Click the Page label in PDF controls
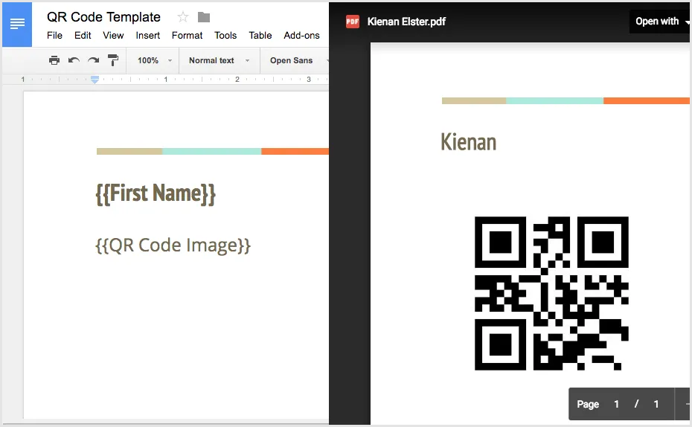The image size is (692, 427). 588,404
